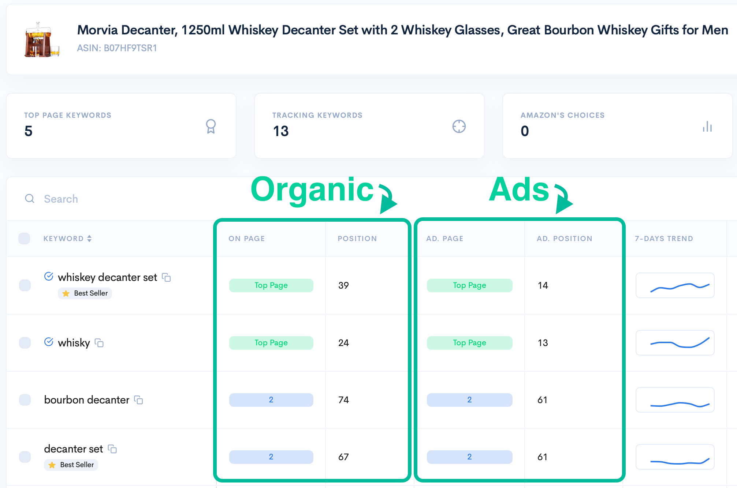Check the 'whiskey decanter set' row checkbox

pyautogui.click(x=25, y=285)
